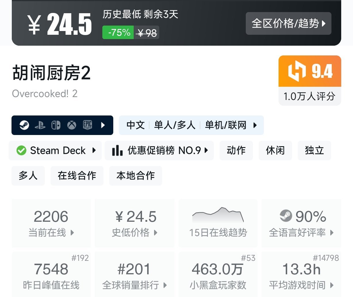Toggle the 在线合作 tag
The height and width of the screenshot is (297, 353).
77,176
